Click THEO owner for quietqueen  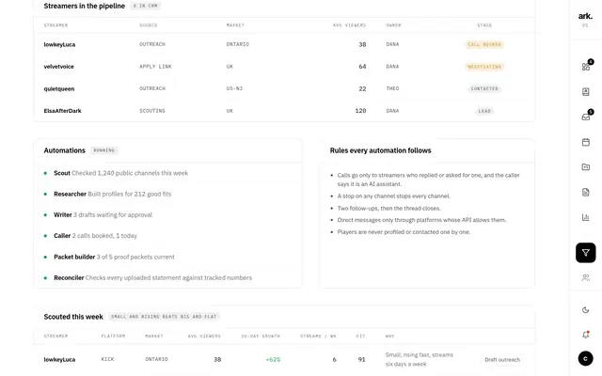[x=392, y=88]
